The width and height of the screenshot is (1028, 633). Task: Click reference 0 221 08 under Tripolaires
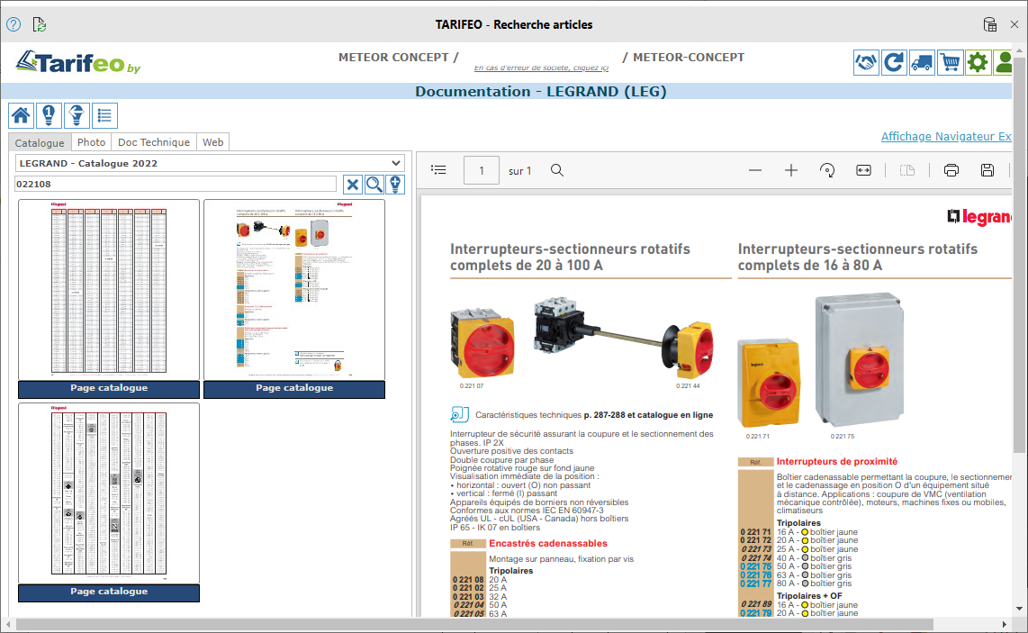click(x=468, y=580)
